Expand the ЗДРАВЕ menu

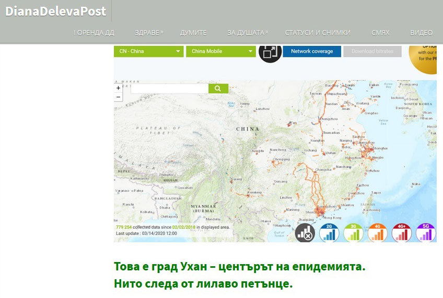[148, 32]
